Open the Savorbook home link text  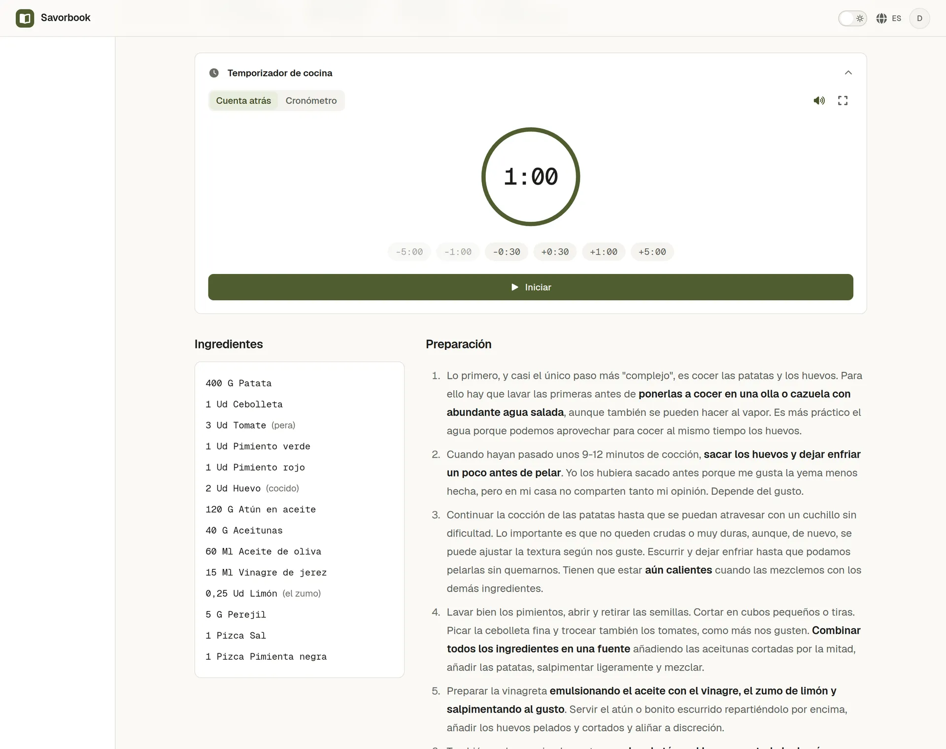tap(66, 18)
